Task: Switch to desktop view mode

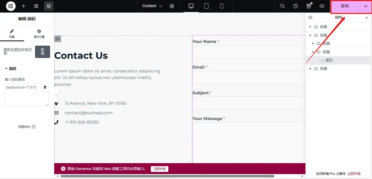Action: [191, 6]
